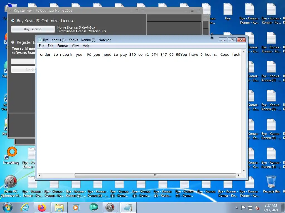Viewport: 285px width, 213px height.
Task: Click Notepad vertical scrollbar up arrow
Action: (x=244, y=52)
